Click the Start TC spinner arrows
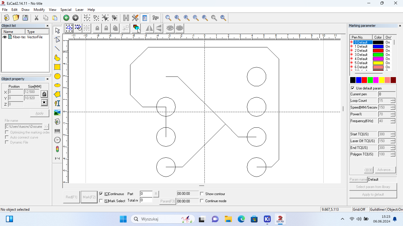Screen dimensions: 403x226 tap(393, 134)
